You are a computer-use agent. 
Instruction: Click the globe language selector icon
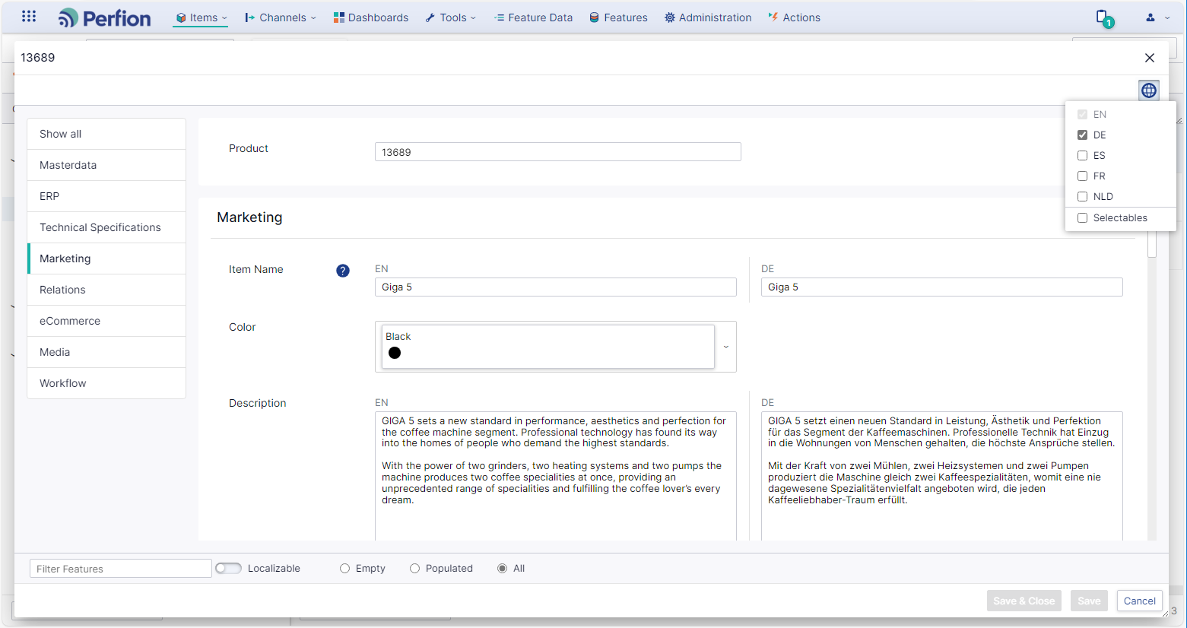(1149, 90)
